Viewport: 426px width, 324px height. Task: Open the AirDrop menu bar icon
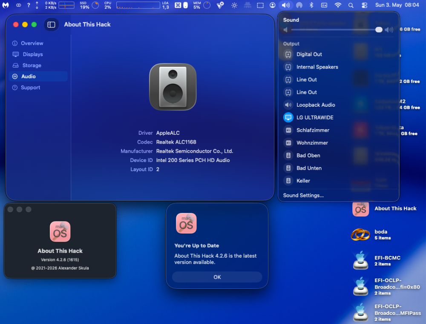(x=299, y=5)
